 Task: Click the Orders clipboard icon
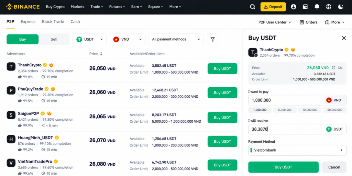point(302,22)
